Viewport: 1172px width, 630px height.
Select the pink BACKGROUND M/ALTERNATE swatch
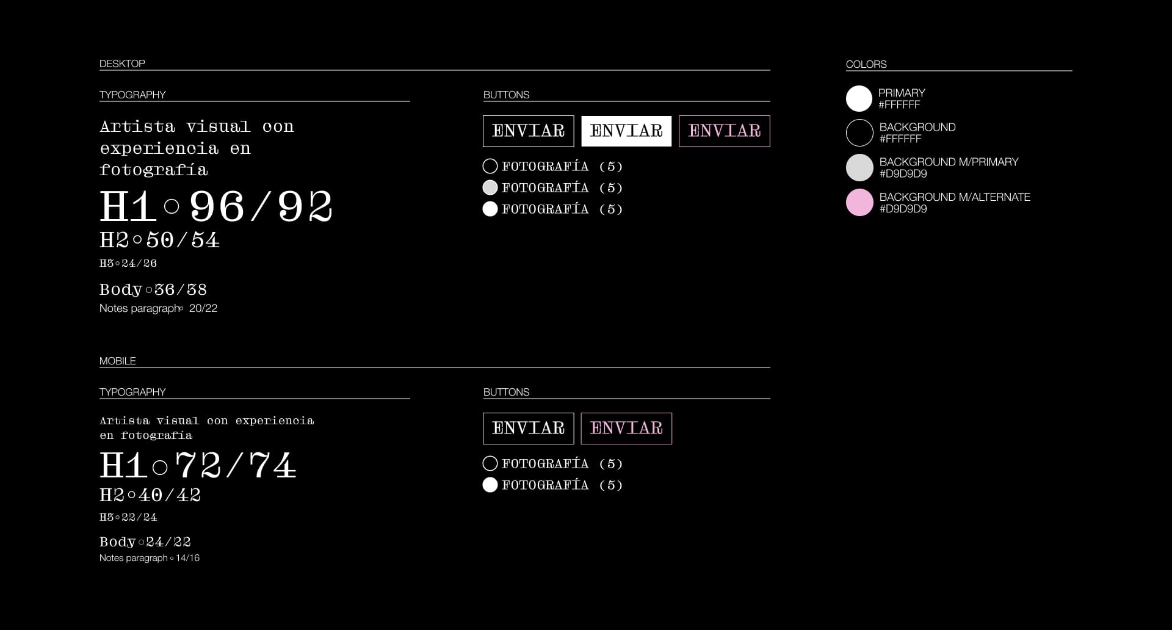859,203
